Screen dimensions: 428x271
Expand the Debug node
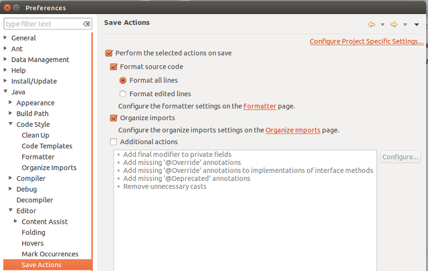[11, 189]
